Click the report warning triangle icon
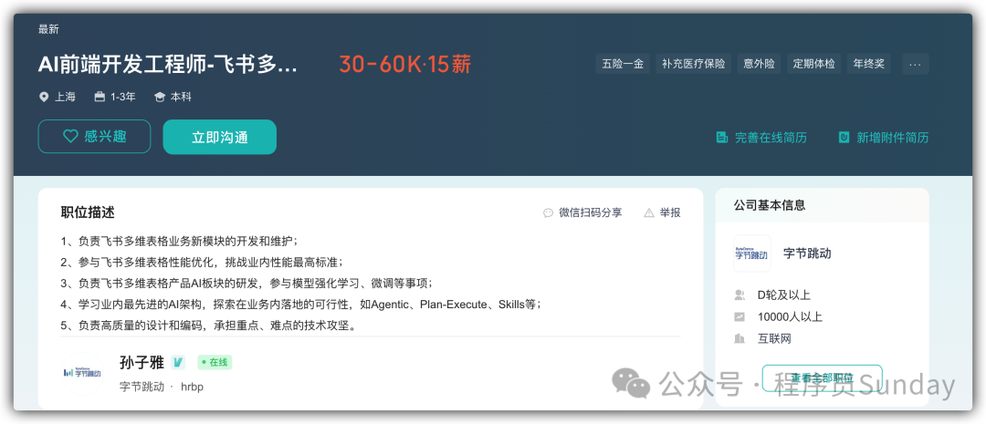The width and height of the screenshot is (986, 424). point(649,213)
